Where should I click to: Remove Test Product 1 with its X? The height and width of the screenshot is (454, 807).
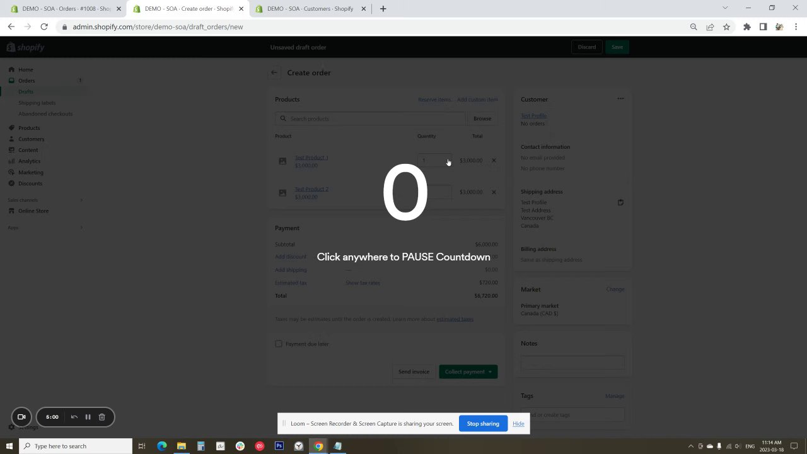pos(494,160)
